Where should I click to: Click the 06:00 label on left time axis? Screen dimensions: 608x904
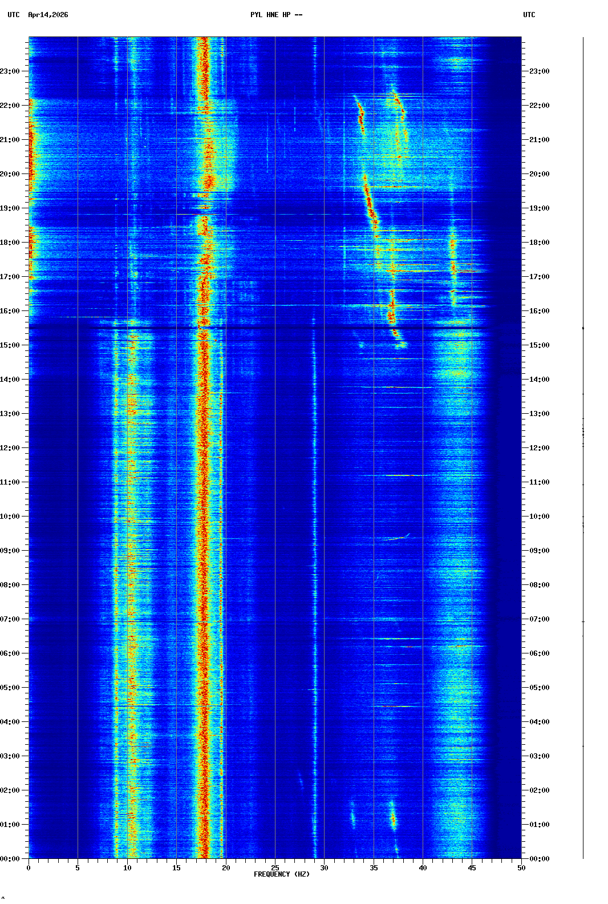[10, 653]
